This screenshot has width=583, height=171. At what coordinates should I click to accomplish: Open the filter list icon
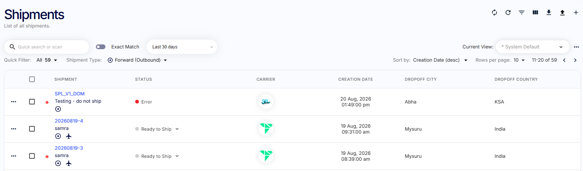pos(522,12)
